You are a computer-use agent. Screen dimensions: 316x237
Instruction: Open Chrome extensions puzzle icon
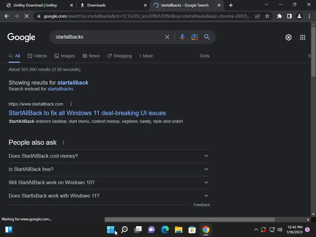tap(280, 16)
